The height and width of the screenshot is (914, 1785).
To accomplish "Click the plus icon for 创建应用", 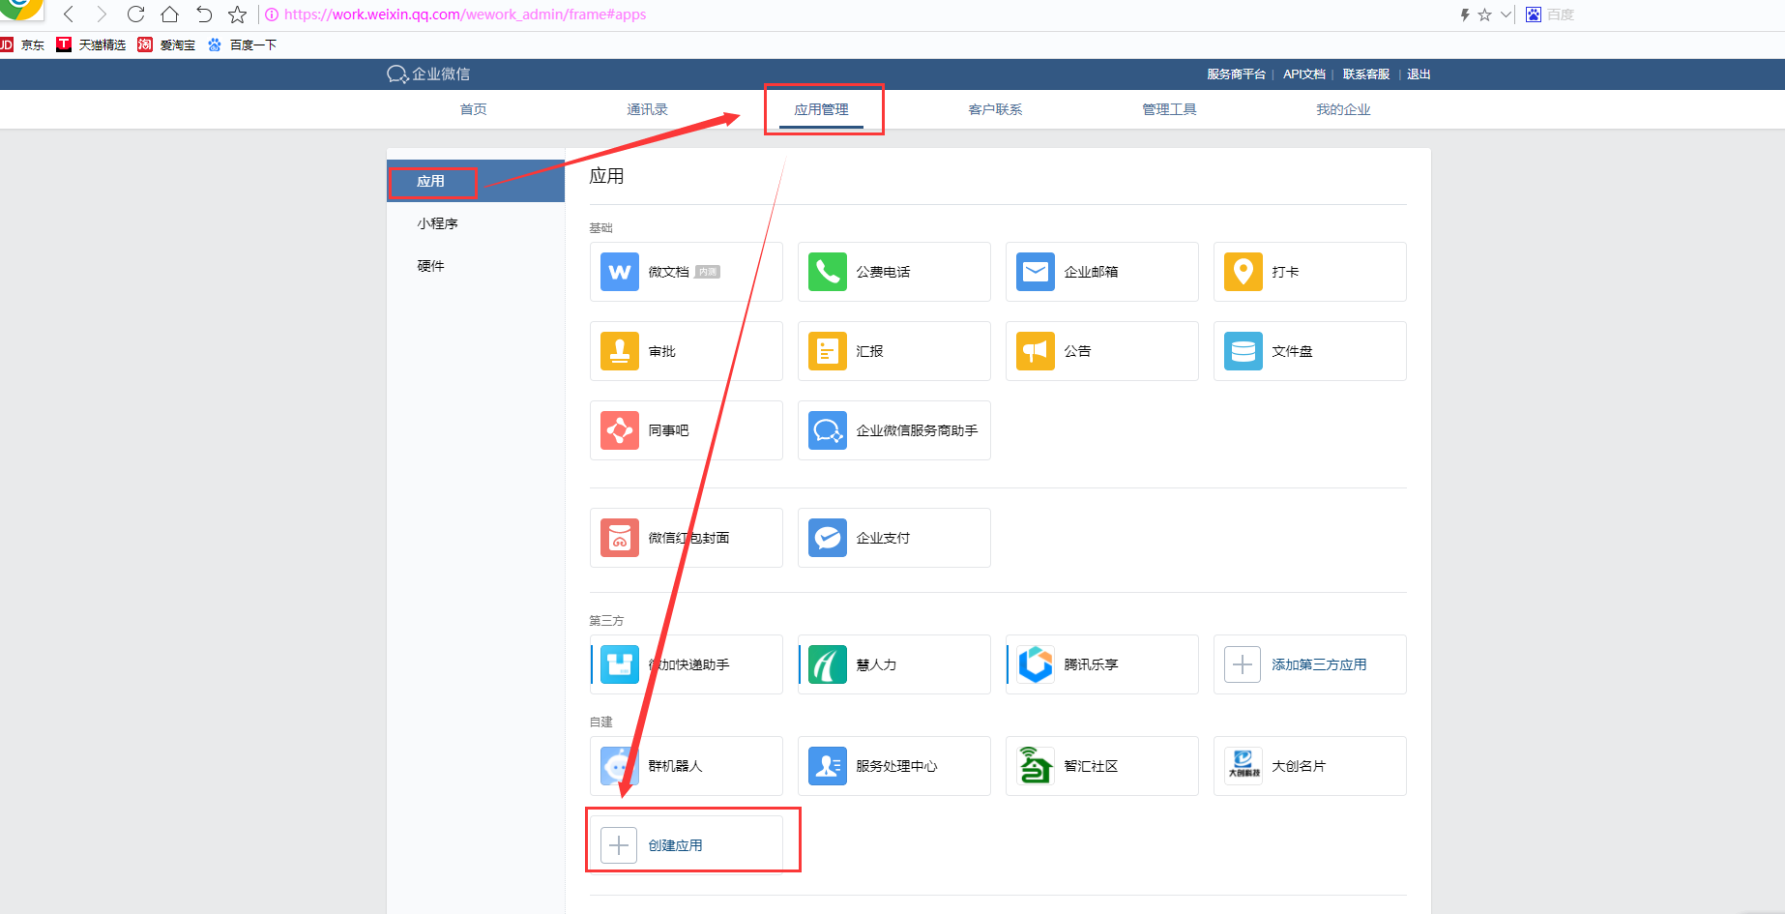I will [619, 845].
